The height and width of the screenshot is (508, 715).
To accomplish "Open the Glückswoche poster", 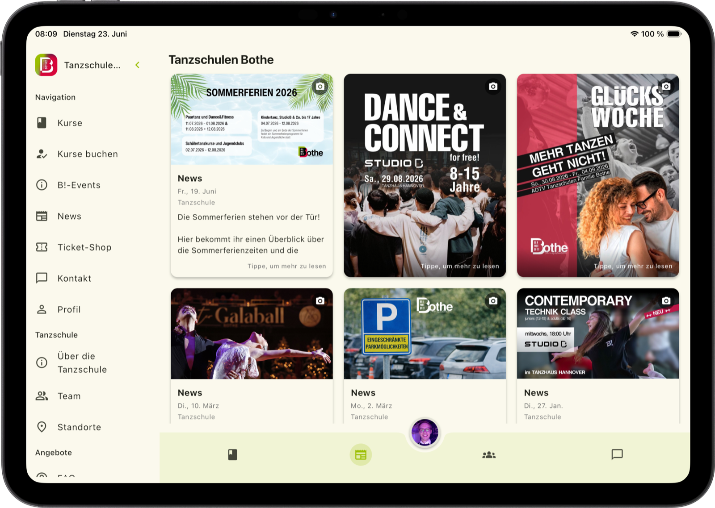I will [598, 175].
